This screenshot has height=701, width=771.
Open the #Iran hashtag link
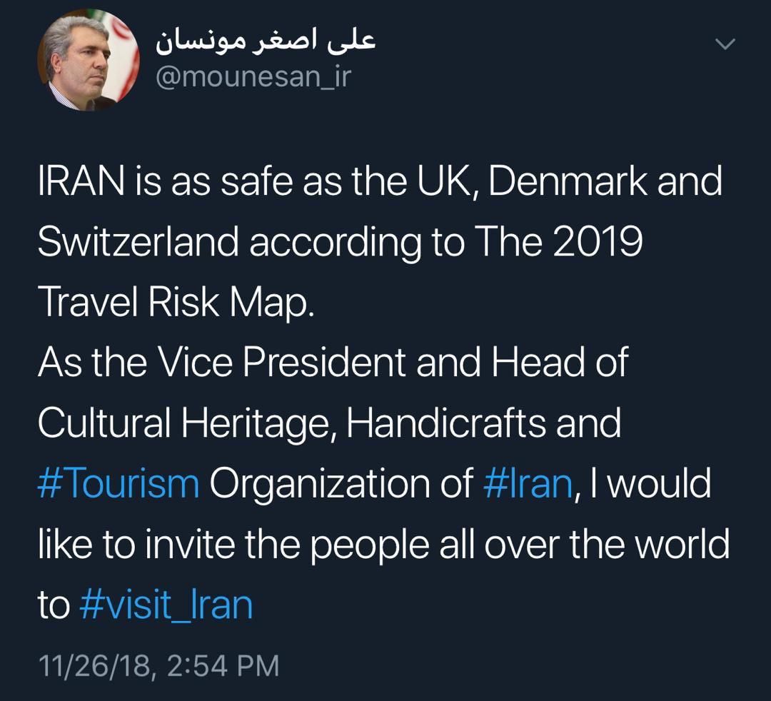(x=528, y=483)
